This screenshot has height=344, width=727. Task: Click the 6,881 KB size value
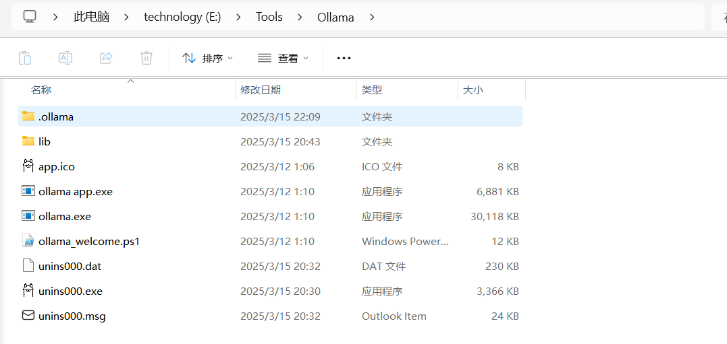click(498, 191)
